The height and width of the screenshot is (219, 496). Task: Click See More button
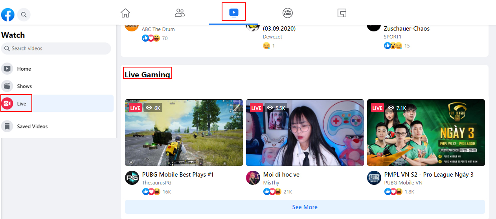click(305, 207)
